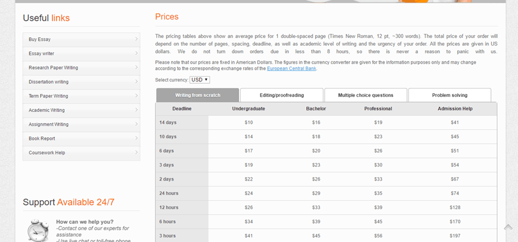The height and width of the screenshot is (242, 518).
Task: Click the $26 Professional 6 days price
Action: (x=378, y=151)
